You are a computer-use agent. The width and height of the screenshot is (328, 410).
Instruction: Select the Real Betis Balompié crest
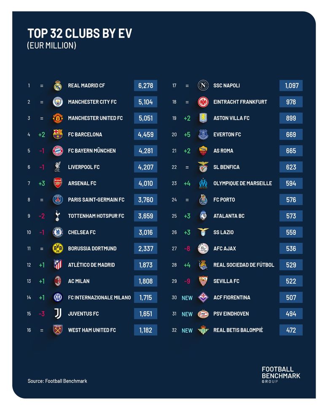[203, 330]
